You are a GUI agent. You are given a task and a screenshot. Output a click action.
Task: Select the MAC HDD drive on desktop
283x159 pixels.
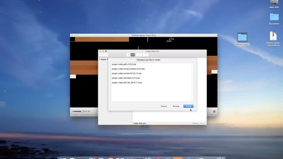click(x=274, y=4)
